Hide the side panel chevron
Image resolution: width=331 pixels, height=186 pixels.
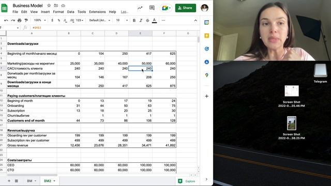206,179
